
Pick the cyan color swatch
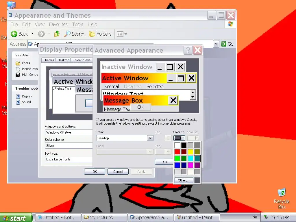[x=190, y=158]
